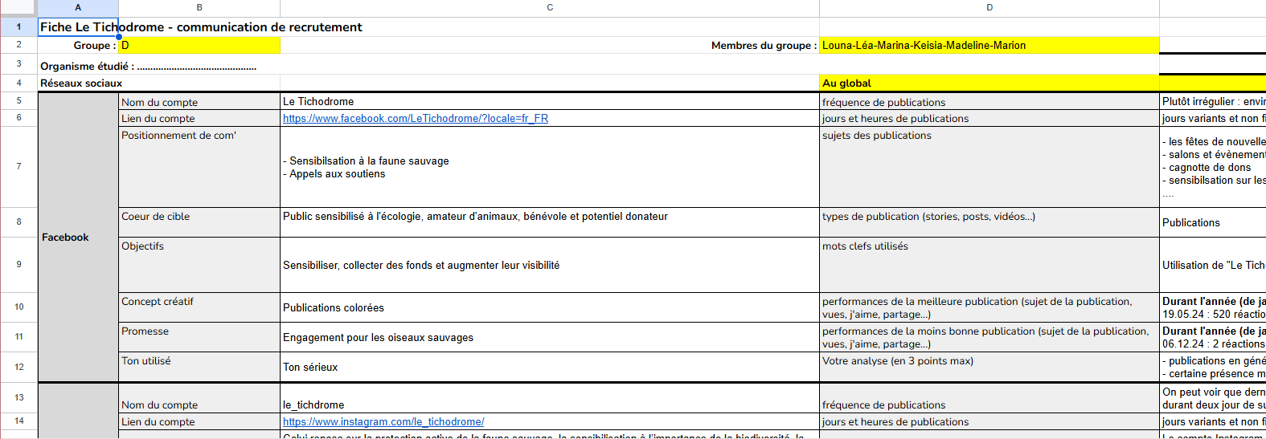Select column C header
Screen dimensions: 1266x439
coord(550,7)
